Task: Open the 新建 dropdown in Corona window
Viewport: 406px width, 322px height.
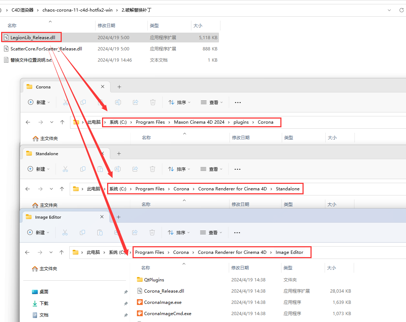Action: click(39, 103)
